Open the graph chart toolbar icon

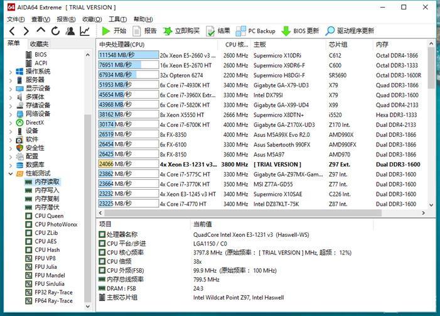pos(85,31)
